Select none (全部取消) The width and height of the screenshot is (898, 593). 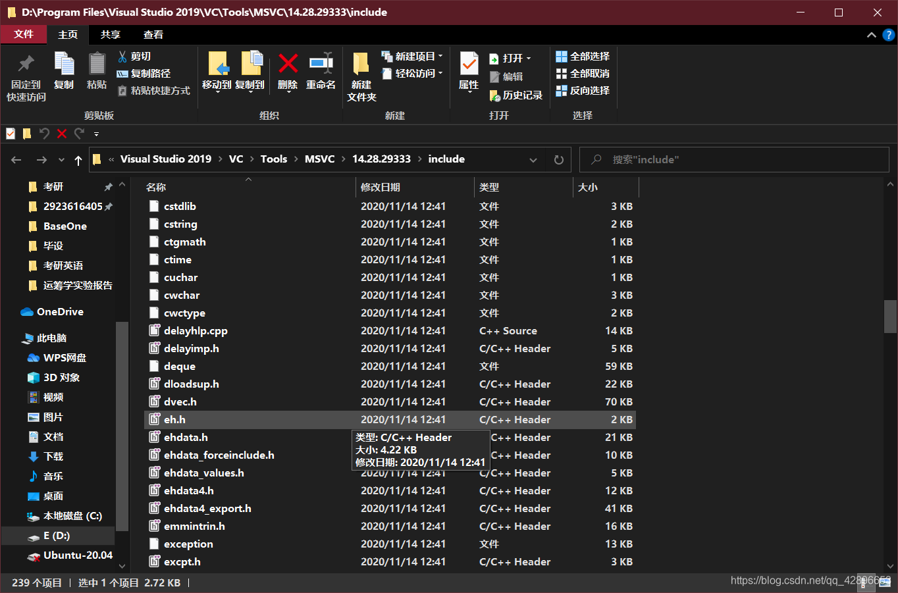[x=583, y=74]
